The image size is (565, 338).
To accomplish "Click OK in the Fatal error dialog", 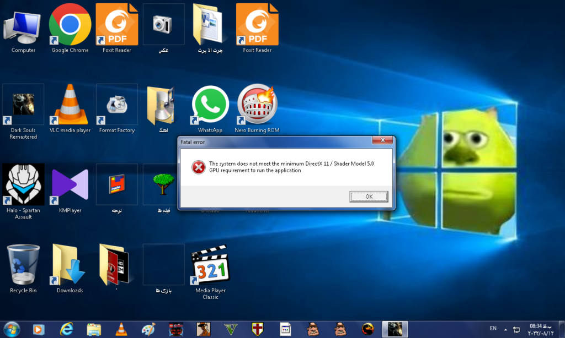I will click(369, 197).
